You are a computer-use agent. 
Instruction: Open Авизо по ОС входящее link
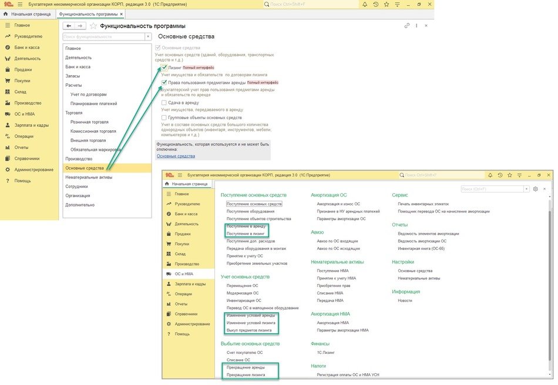click(x=337, y=241)
